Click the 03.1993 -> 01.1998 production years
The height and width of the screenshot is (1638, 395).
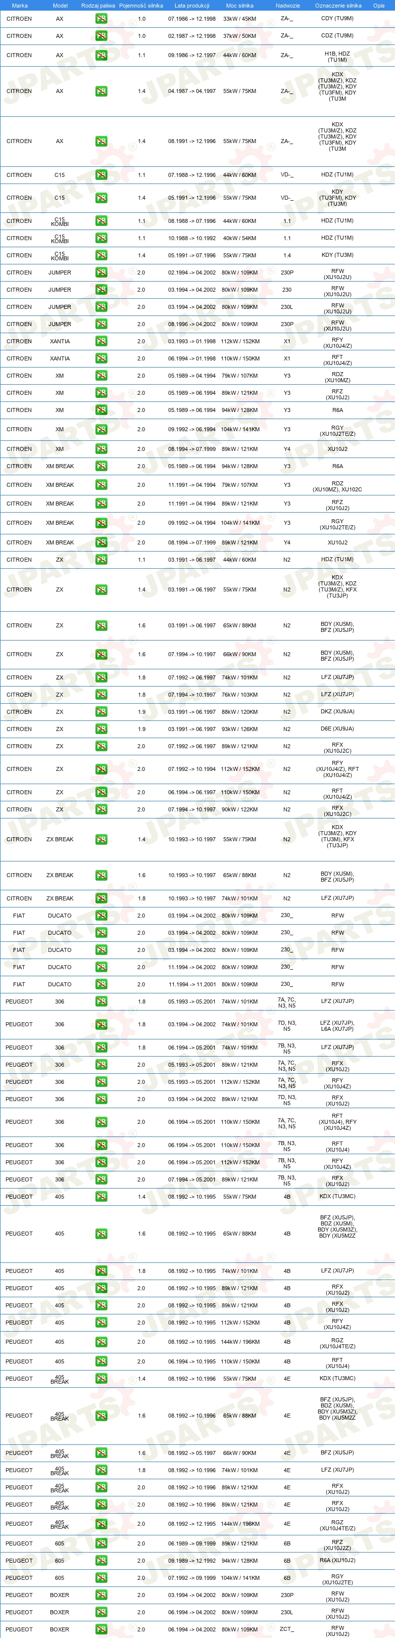click(x=192, y=341)
